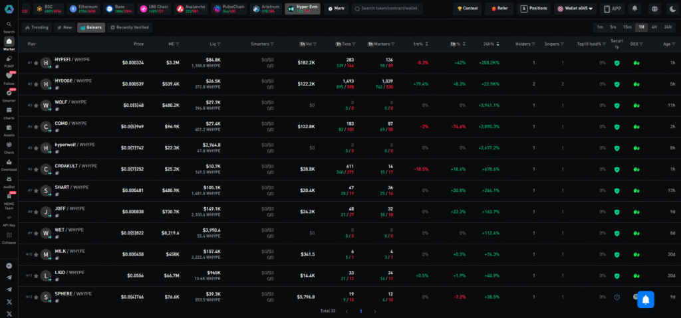
Task: Click the token search input field
Action: pos(387,9)
